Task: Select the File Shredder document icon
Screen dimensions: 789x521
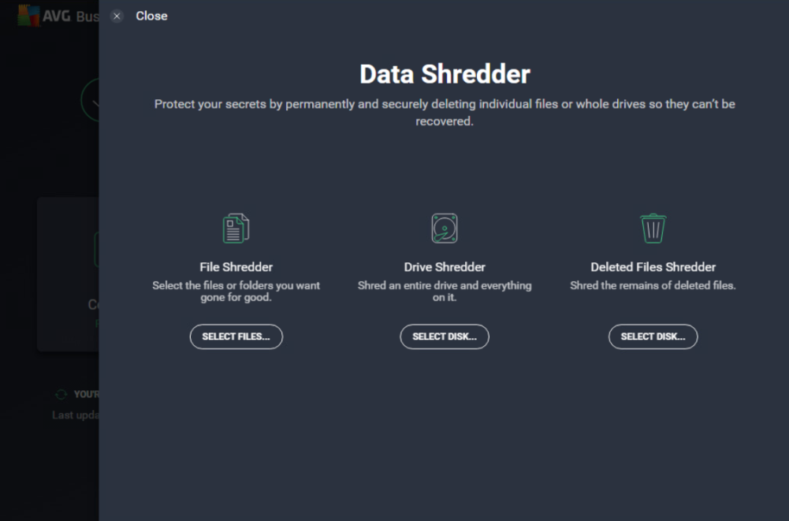Action: [x=236, y=227]
